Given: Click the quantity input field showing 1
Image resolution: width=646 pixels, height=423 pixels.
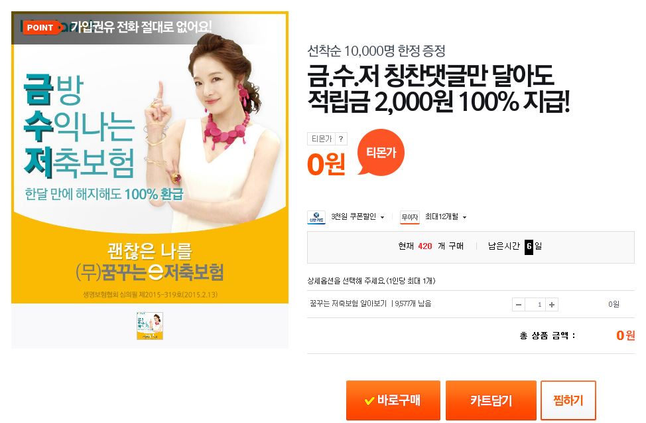Looking at the screenshot, I should 535,305.
